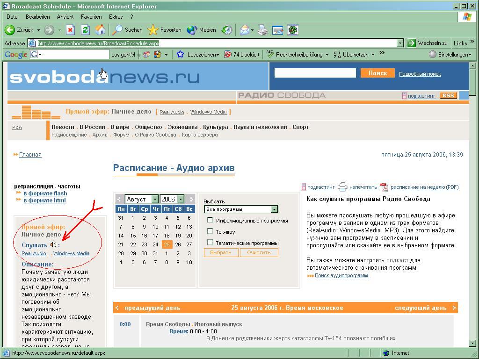Viewport: 479px width, 359px height.
Task: Go back with the Zurück arrow icon
Action: [9, 30]
